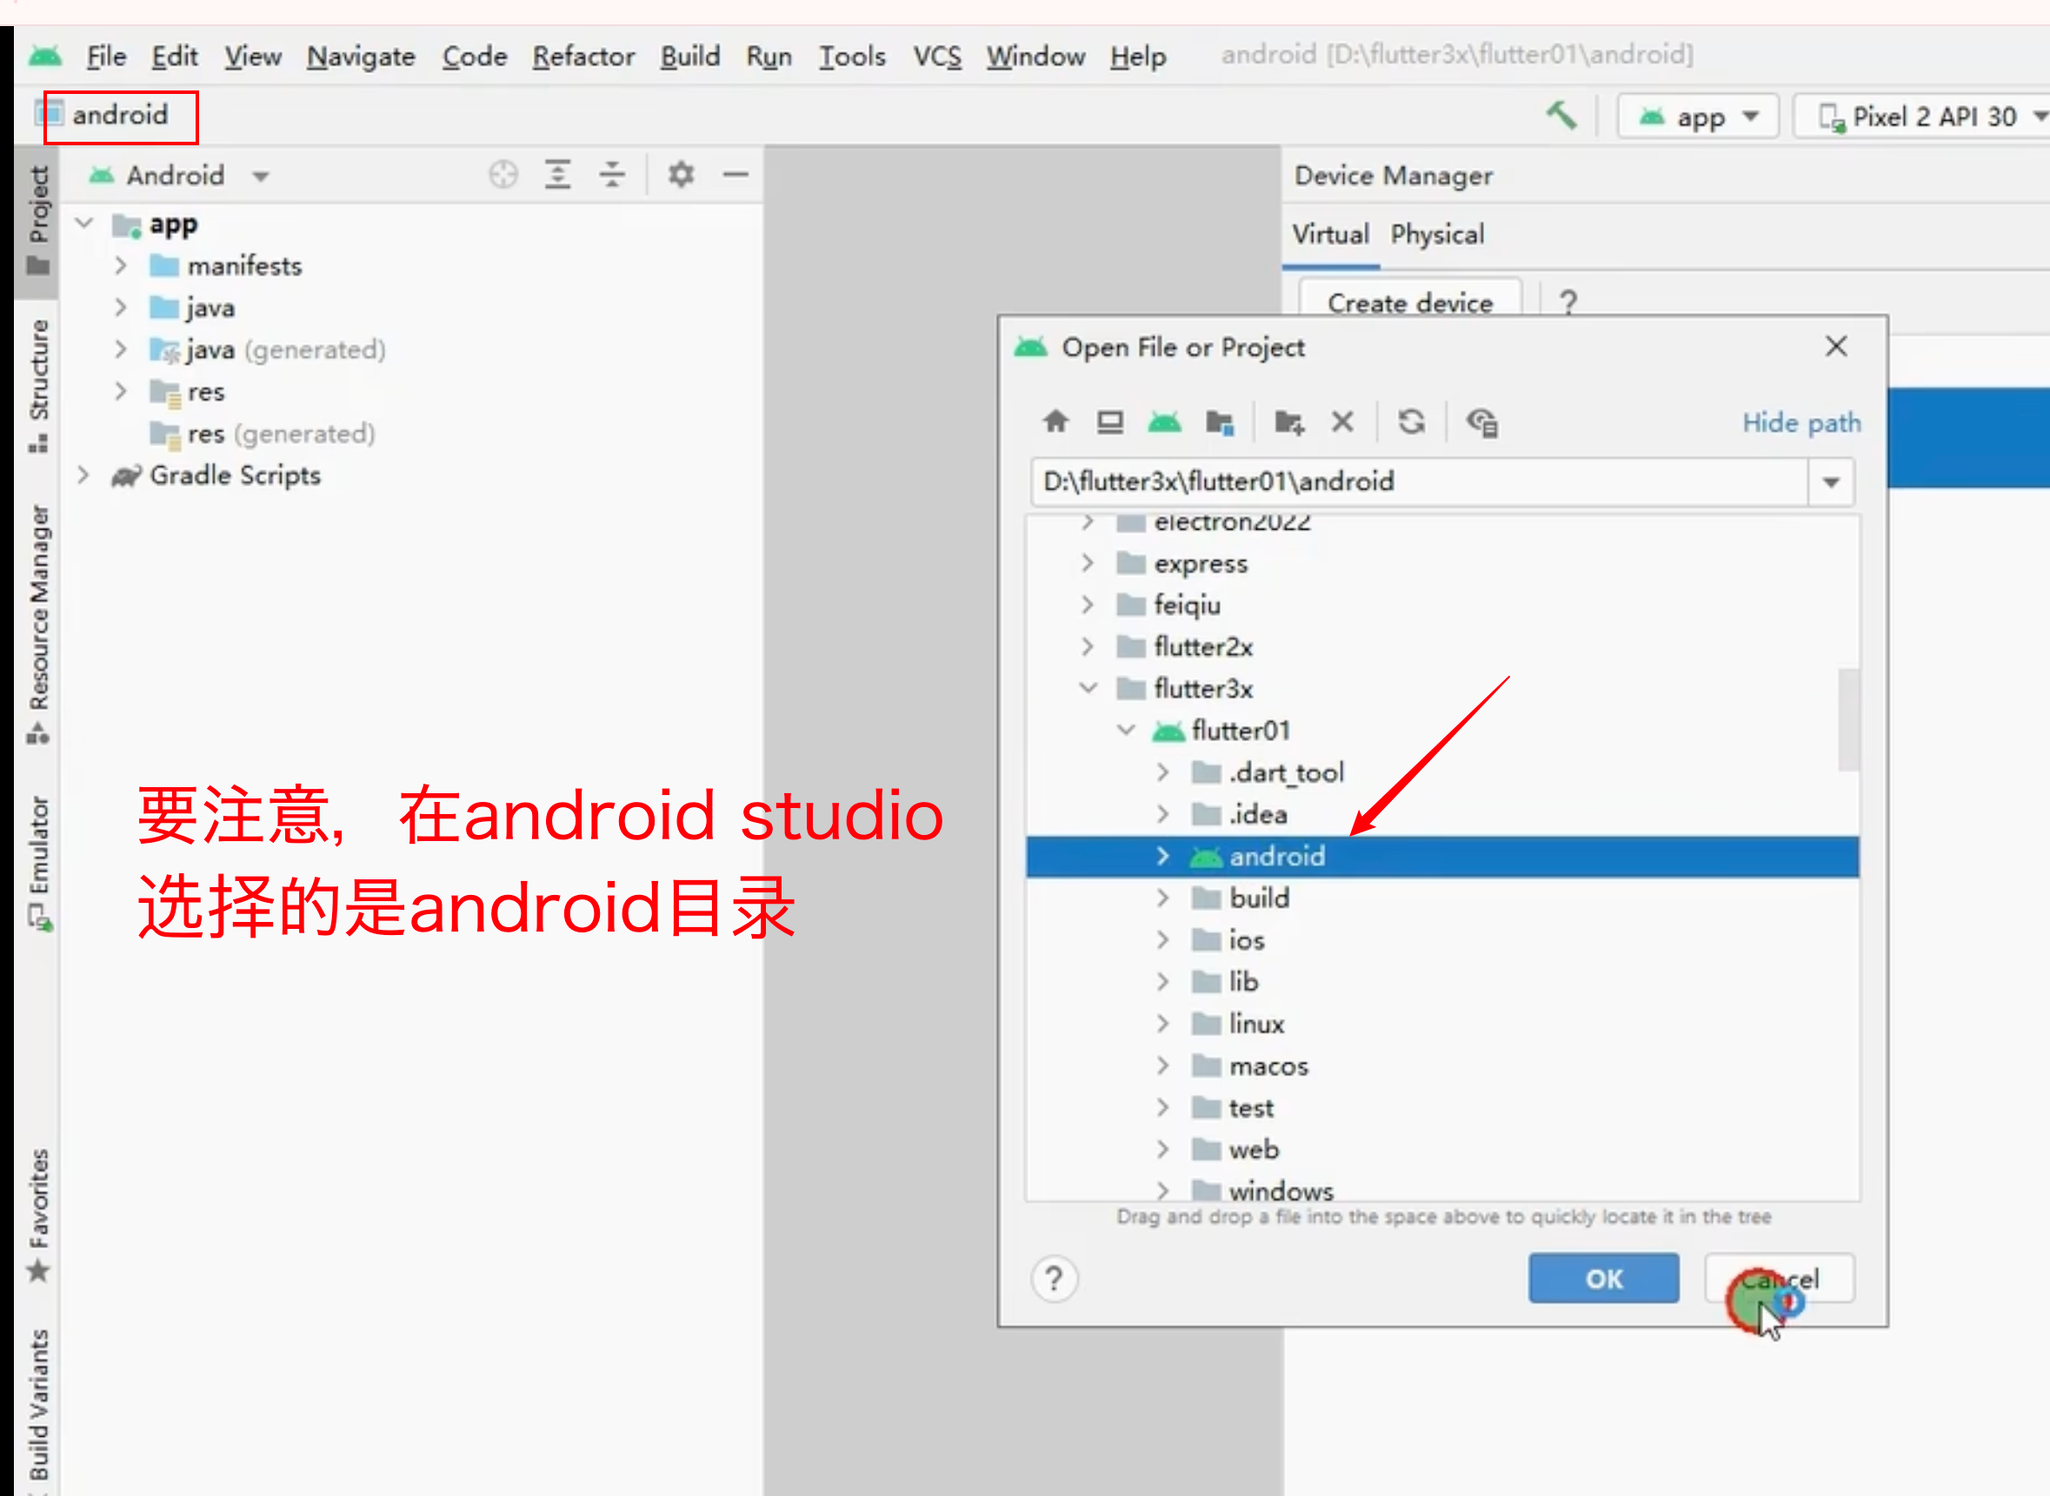Viewport: 2050px width, 1496px height.
Task: Open the Emulator side tool window
Action: pos(38,863)
